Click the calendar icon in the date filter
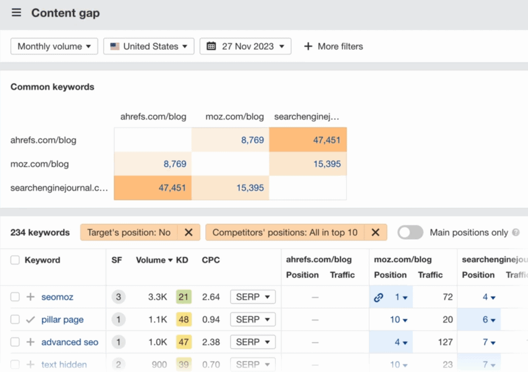The image size is (528, 372). point(211,46)
